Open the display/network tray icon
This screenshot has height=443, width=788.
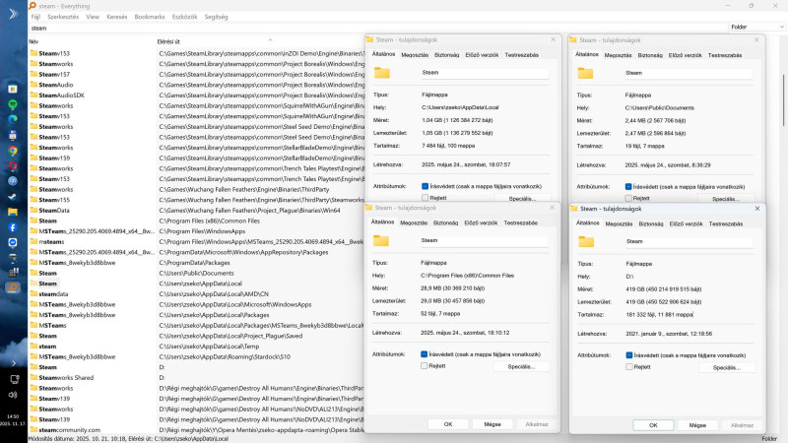tap(14, 380)
